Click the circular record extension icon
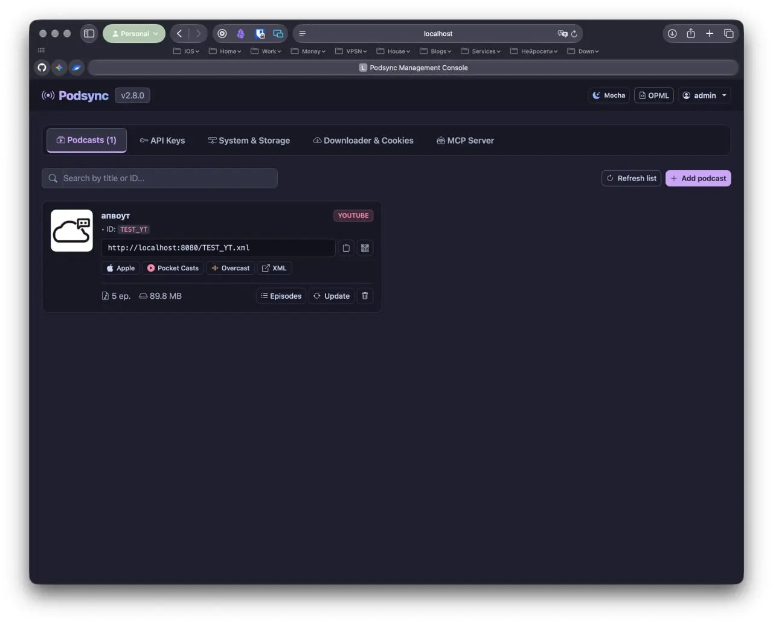This screenshot has width=773, height=623. pyautogui.click(x=222, y=34)
